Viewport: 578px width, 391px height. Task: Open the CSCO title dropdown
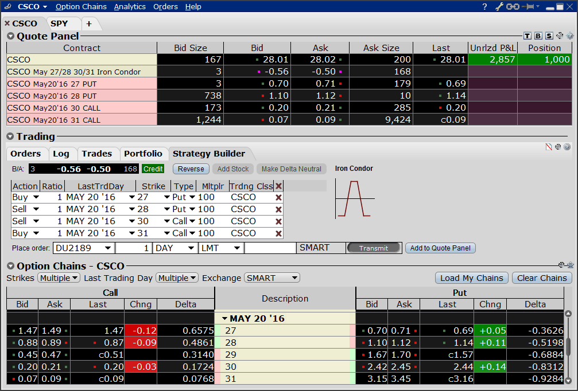[x=45, y=7]
